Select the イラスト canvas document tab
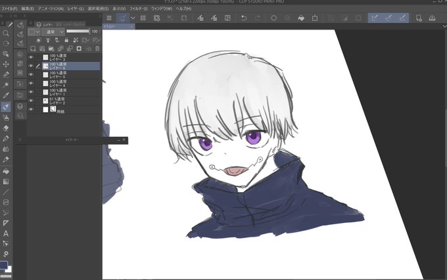This screenshot has height=280, width=447. click(117, 26)
